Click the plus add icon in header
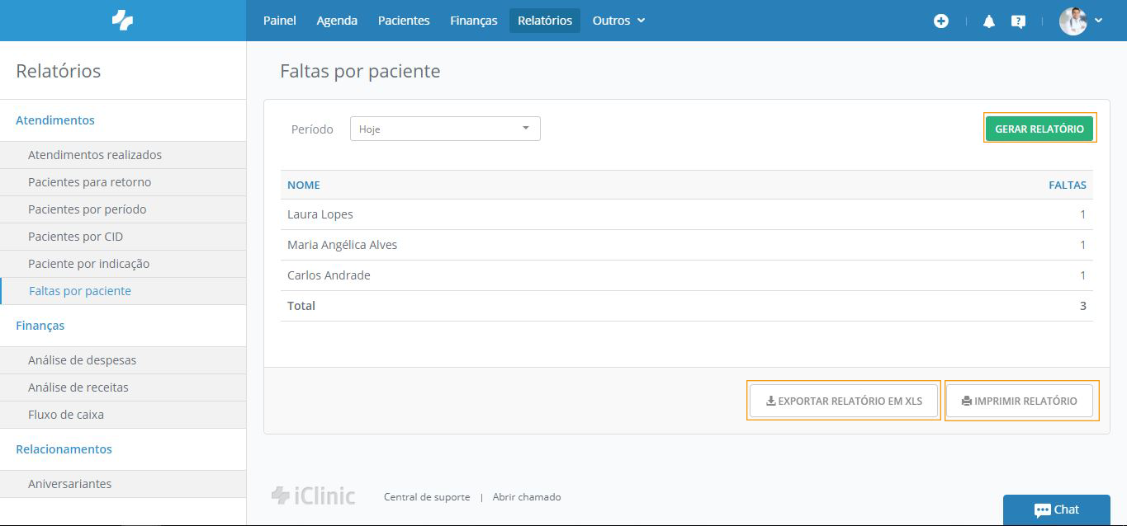This screenshot has width=1127, height=526. pyautogui.click(x=941, y=21)
